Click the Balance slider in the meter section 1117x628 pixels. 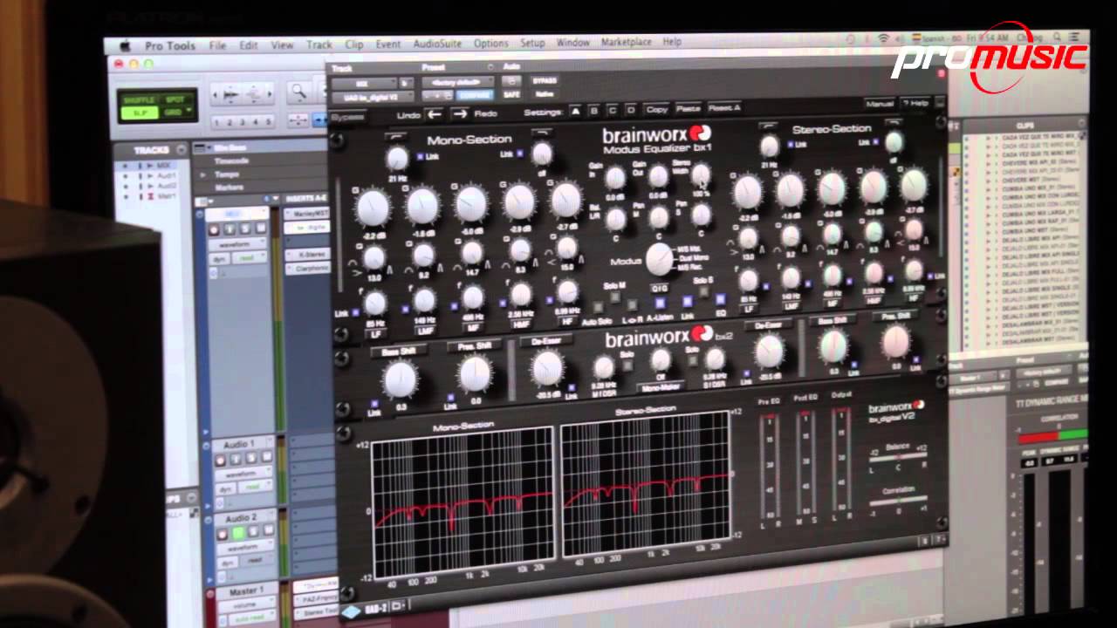900,455
